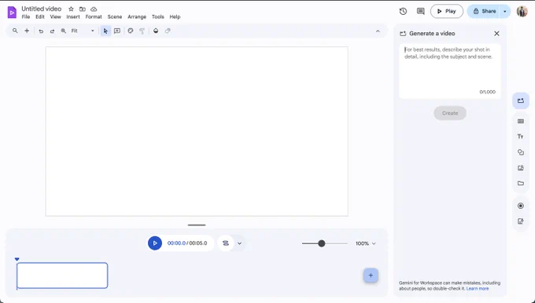Screen dimensions: 535x303
Task: Click the top Play button
Action: [447, 11]
